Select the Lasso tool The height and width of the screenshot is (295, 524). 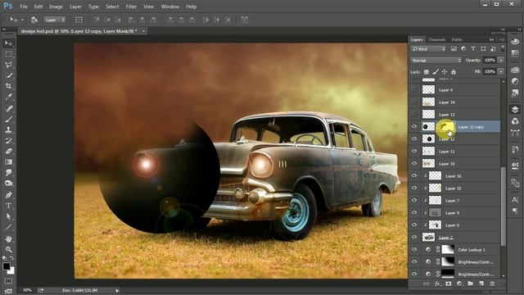(x=8, y=65)
